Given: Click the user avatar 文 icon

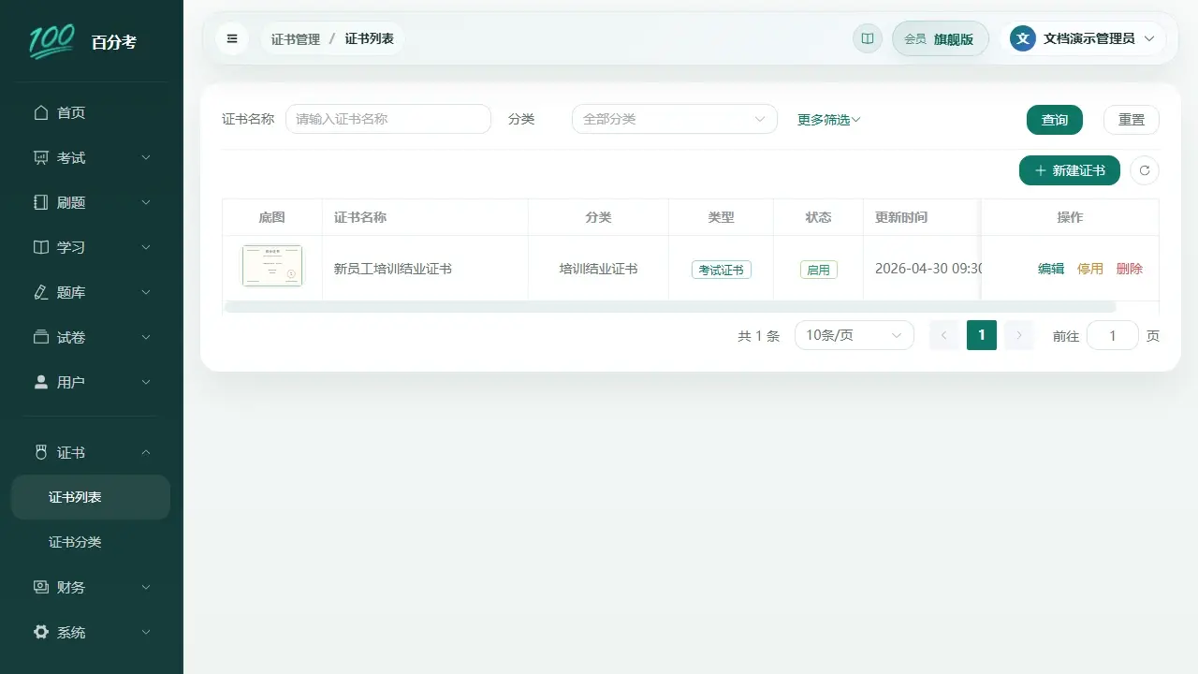Looking at the screenshot, I should click(x=1023, y=38).
